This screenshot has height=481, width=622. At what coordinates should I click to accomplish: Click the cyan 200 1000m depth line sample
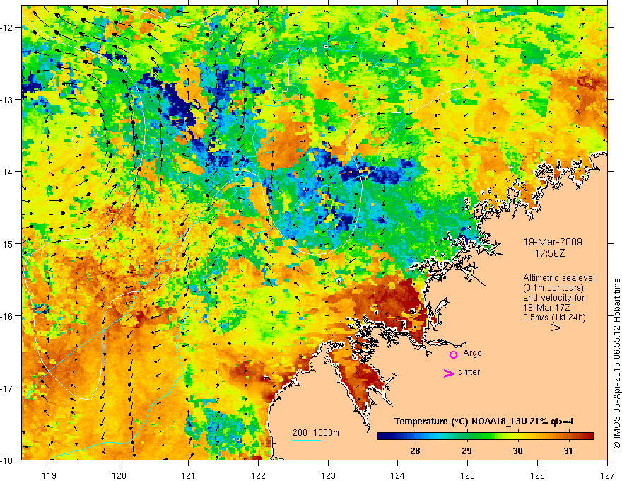point(307,440)
